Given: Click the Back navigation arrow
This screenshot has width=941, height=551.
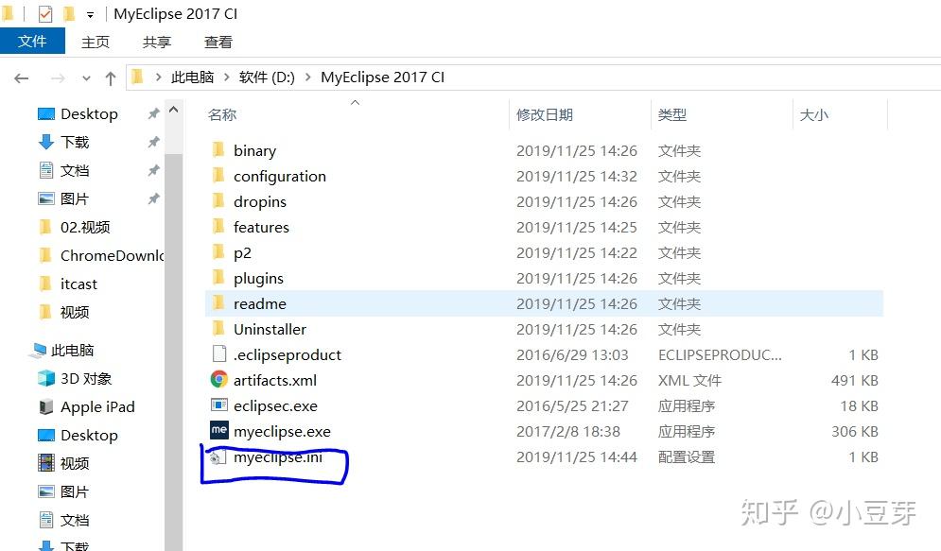Looking at the screenshot, I should click(x=21, y=77).
